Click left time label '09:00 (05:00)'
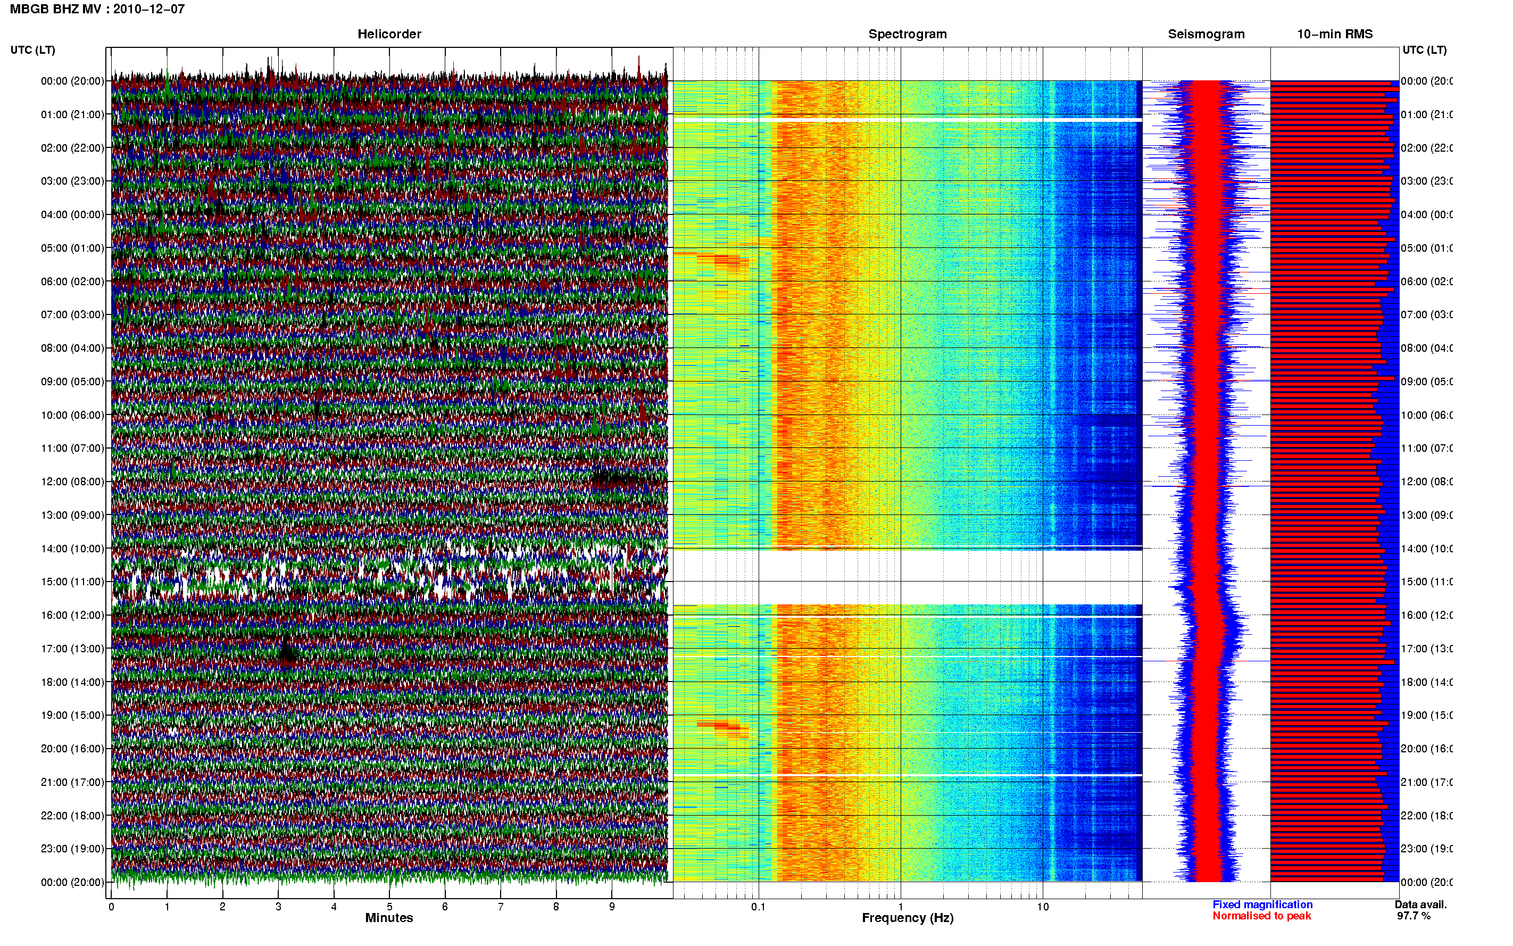The image size is (1513, 946). pyautogui.click(x=72, y=381)
